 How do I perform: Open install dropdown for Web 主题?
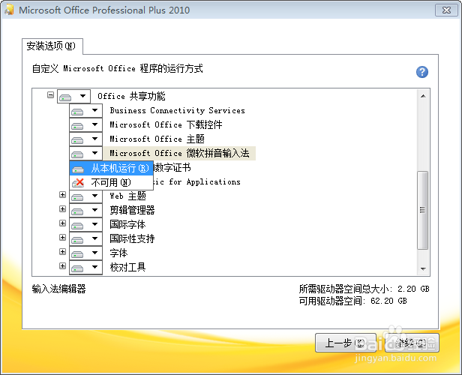85,196
